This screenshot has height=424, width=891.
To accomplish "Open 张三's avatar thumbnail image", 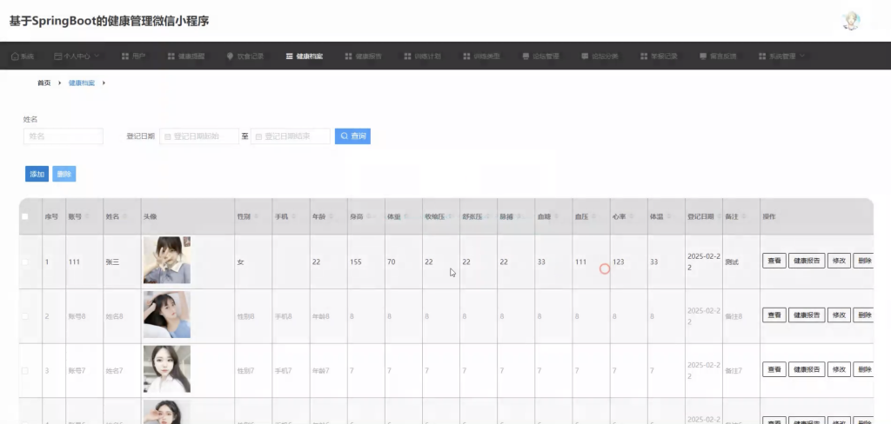I will pyautogui.click(x=166, y=260).
